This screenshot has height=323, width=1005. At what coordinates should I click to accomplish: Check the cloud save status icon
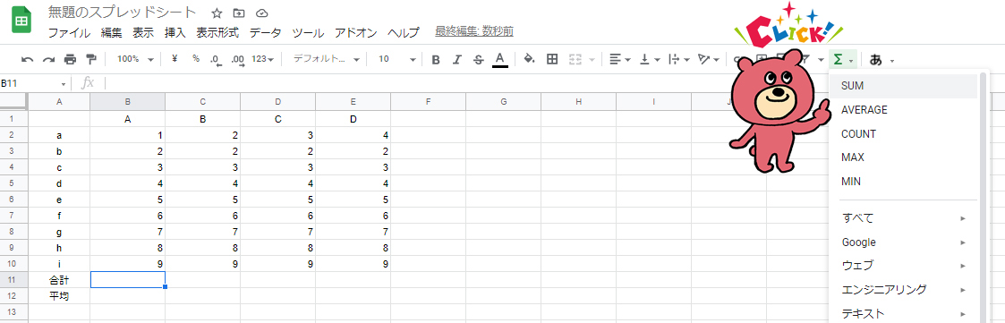click(260, 13)
